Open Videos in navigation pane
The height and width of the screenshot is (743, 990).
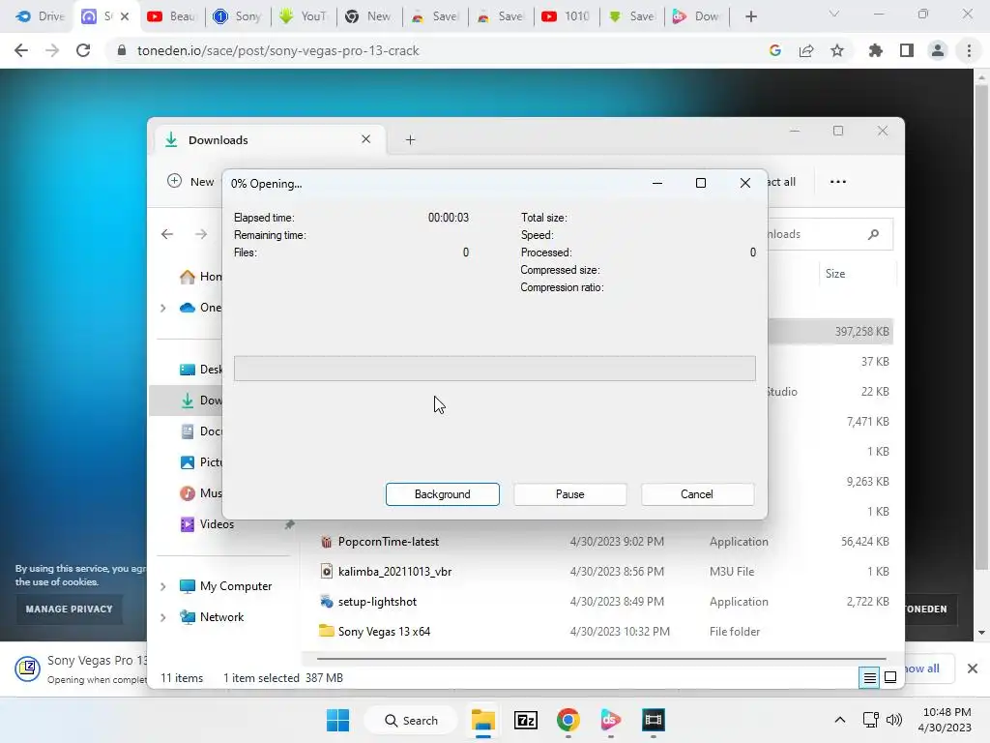coord(217,524)
